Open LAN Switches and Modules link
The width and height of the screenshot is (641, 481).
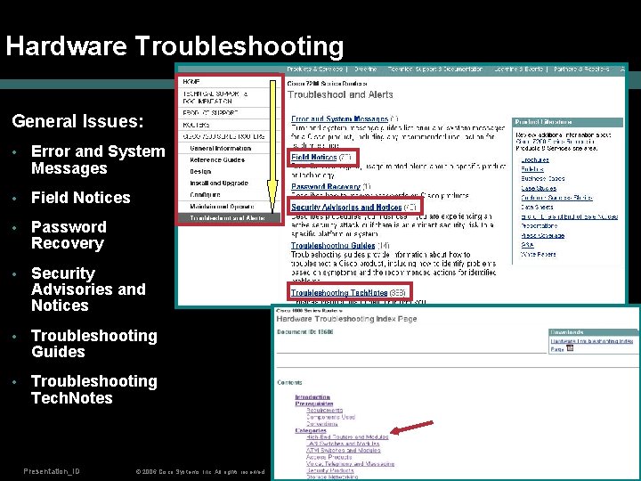pyautogui.click(x=343, y=444)
